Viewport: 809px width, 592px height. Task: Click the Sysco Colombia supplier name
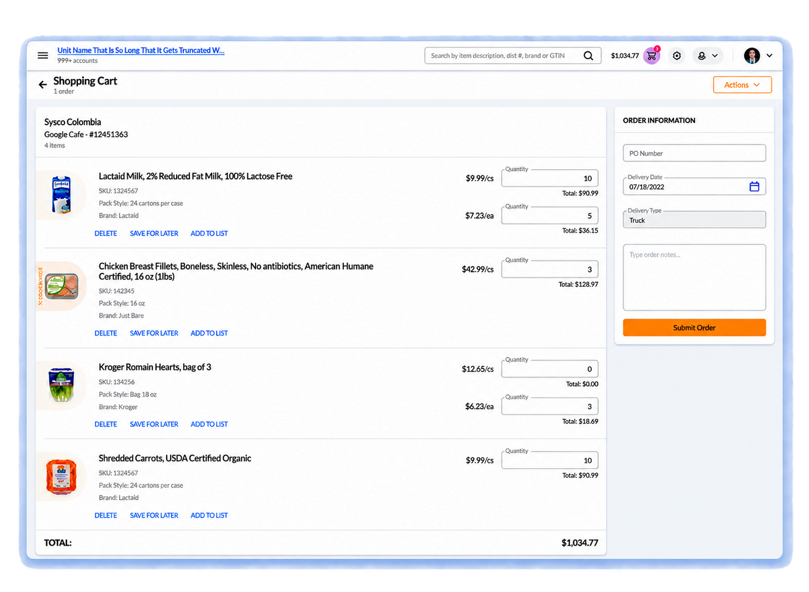pyautogui.click(x=72, y=122)
